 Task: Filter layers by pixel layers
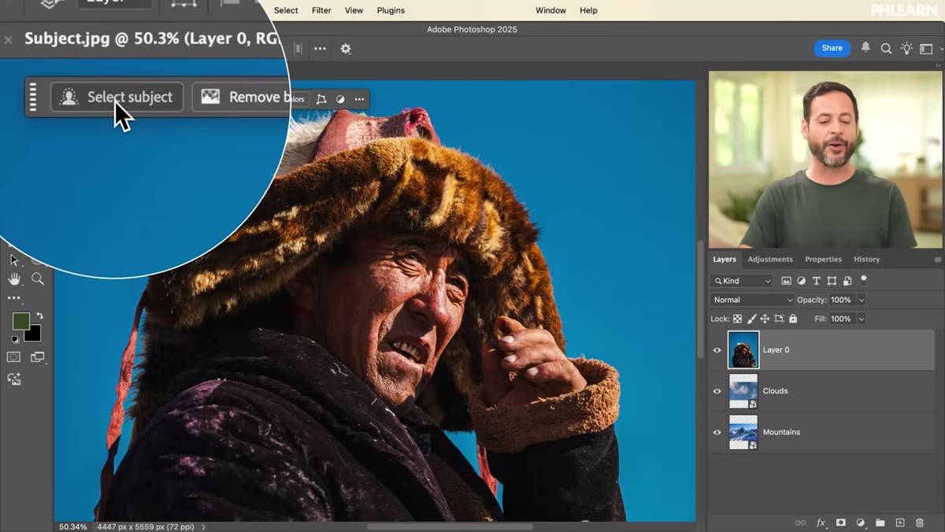(786, 281)
